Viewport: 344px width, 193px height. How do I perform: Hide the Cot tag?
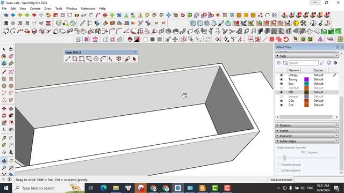pyautogui.click(x=282, y=105)
